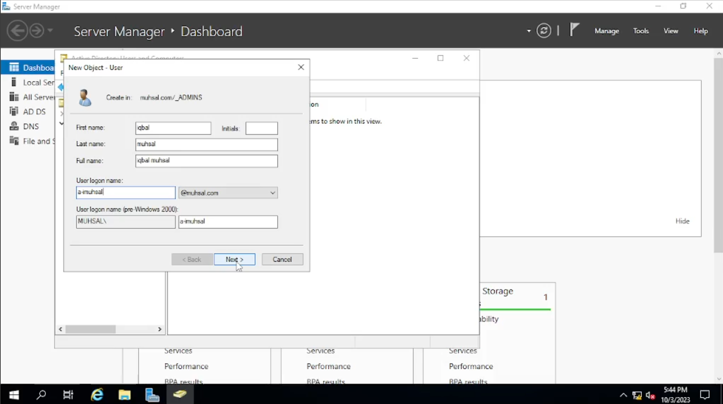Open the Tools menu
This screenshot has width=723, height=404.
pyautogui.click(x=641, y=31)
